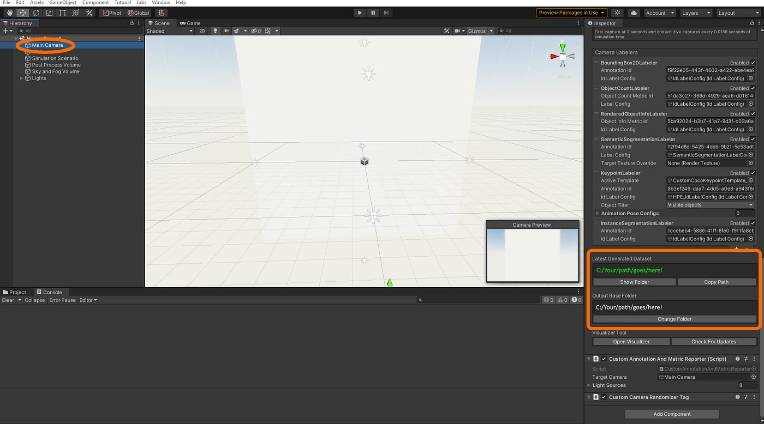This screenshot has width=764, height=424.
Task: Toggle scene lighting bulb icon
Action: click(x=215, y=31)
